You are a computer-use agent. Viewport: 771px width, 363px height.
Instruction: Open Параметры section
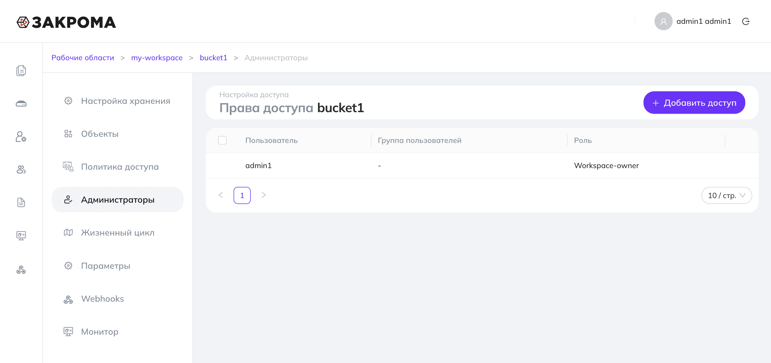tap(117, 266)
